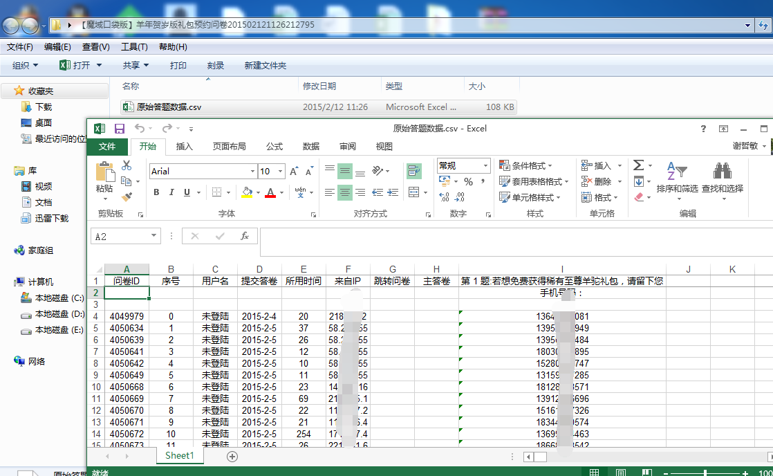The image size is (773, 476).
Task: Open the font size dropdown
Action: point(281,171)
